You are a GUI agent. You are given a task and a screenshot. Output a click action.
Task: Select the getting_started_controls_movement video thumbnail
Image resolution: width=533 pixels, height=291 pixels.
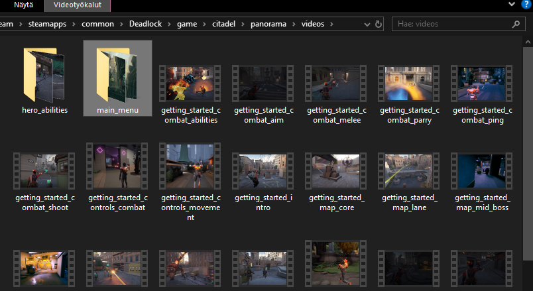[x=190, y=166]
